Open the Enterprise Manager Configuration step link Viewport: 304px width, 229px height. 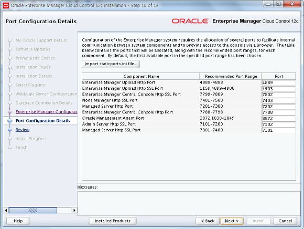(46, 112)
